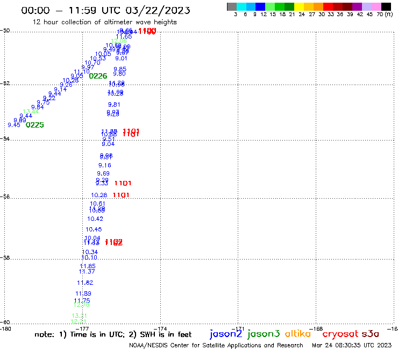Click the '9.81' wave height value
The height and width of the screenshot is (350, 398).
pos(114,104)
